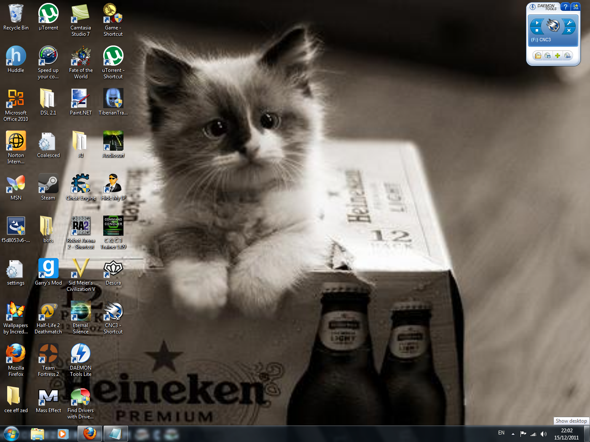Click the disc with folder icon in gadget
Image resolution: width=590 pixels, height=442 pixels.
coord(538,56)
